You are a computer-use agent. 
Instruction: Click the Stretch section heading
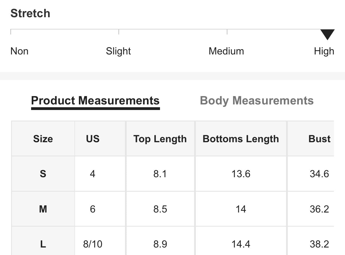[30, 13]
